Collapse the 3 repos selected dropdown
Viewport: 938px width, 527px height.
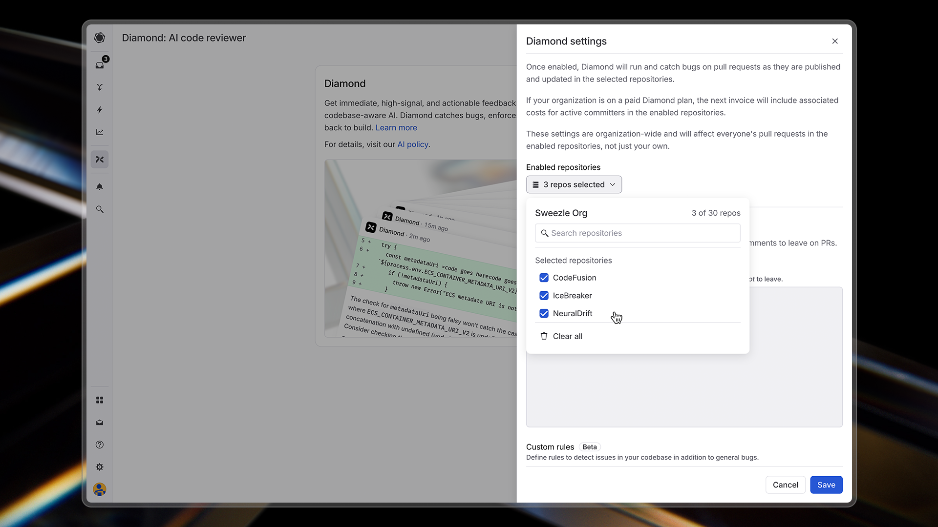(x=574, y=184)
